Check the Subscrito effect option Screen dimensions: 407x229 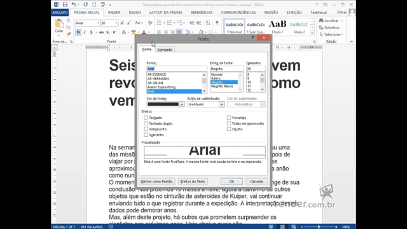(146, 135)
